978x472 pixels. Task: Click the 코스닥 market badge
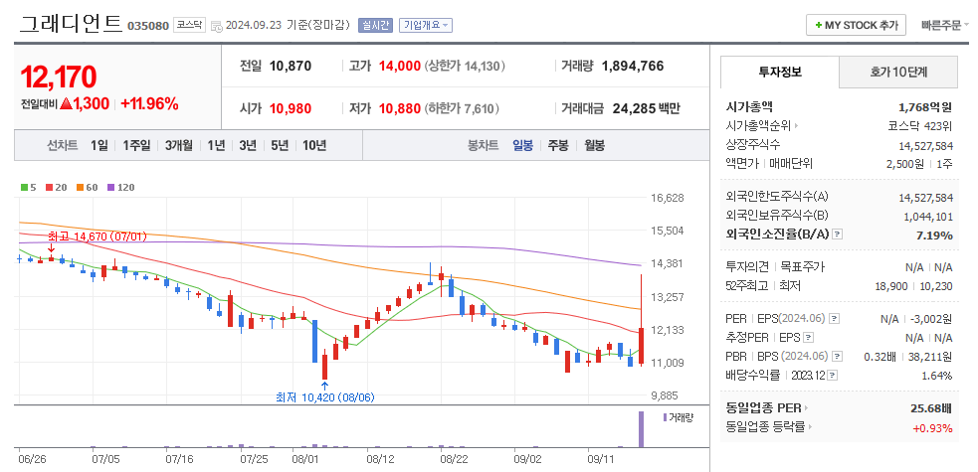pos(189,25)
